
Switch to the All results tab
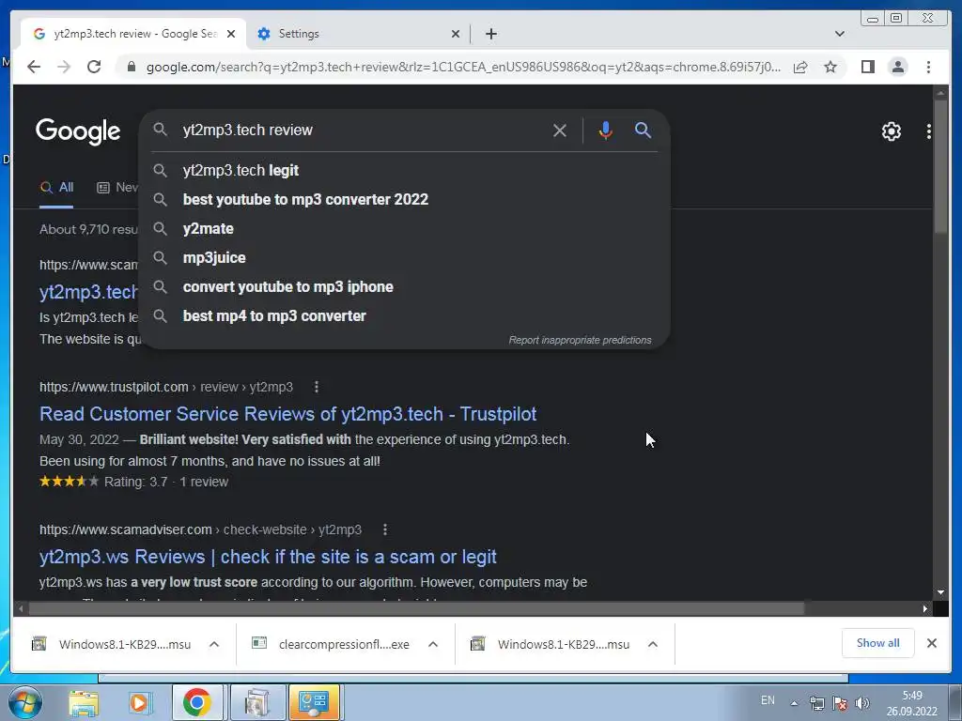pos(56,188)
